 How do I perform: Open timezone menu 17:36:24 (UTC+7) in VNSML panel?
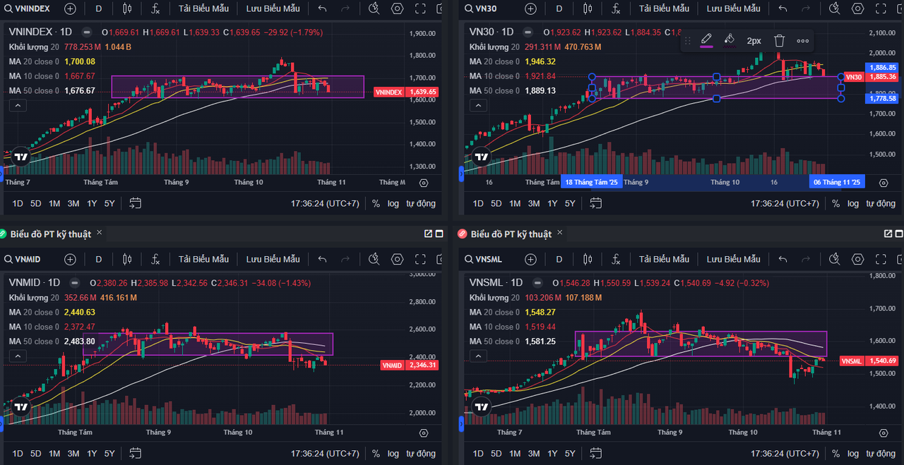click(x=785, y=454)
